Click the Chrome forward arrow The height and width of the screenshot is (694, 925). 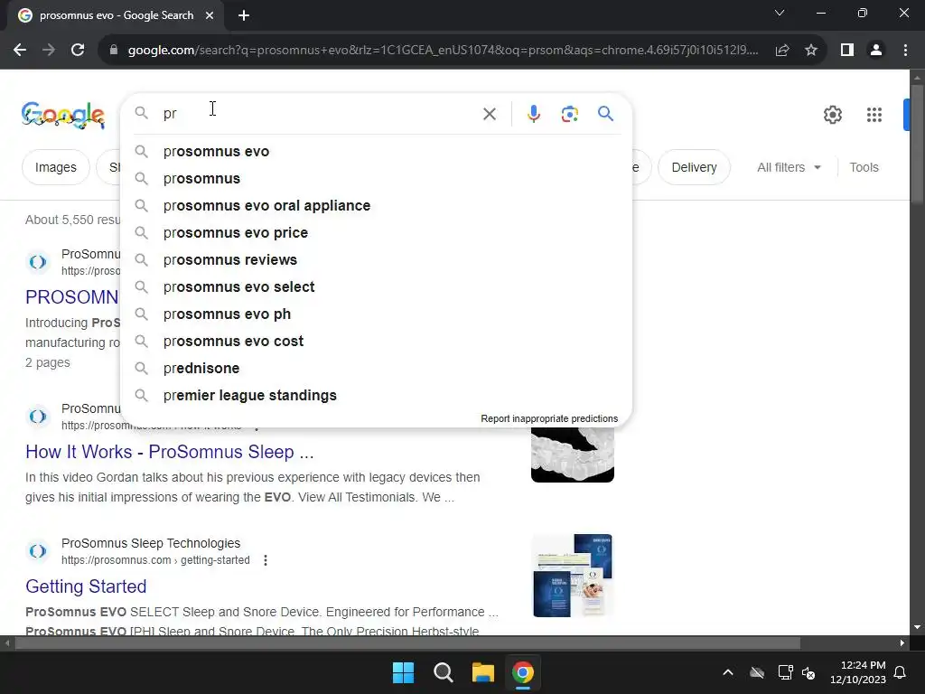coord(49,51)
